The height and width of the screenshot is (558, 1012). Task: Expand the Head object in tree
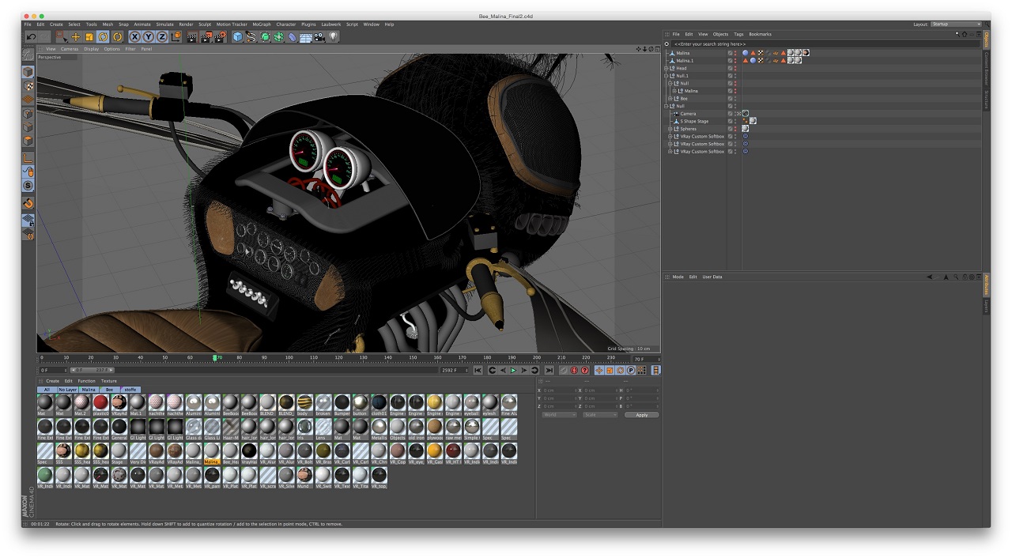666,68
